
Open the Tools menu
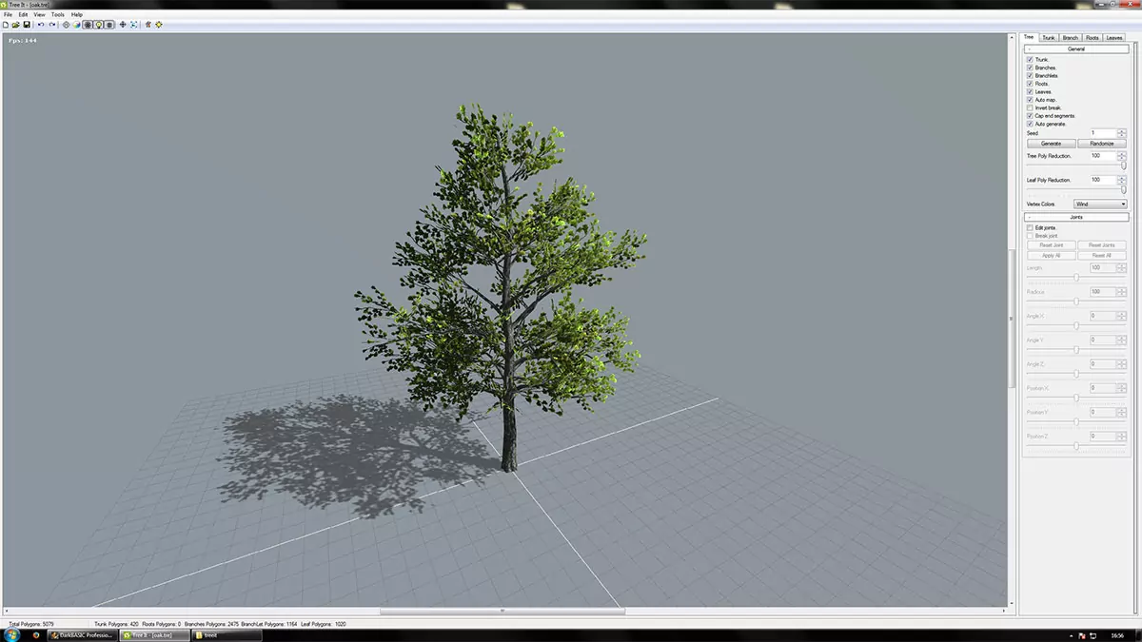(58, 15)
